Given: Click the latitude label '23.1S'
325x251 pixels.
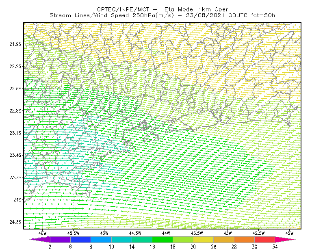Looking at the screenshot, I should pos(15,133).
